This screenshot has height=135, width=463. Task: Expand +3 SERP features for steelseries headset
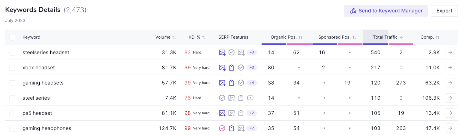click(252, 52)
